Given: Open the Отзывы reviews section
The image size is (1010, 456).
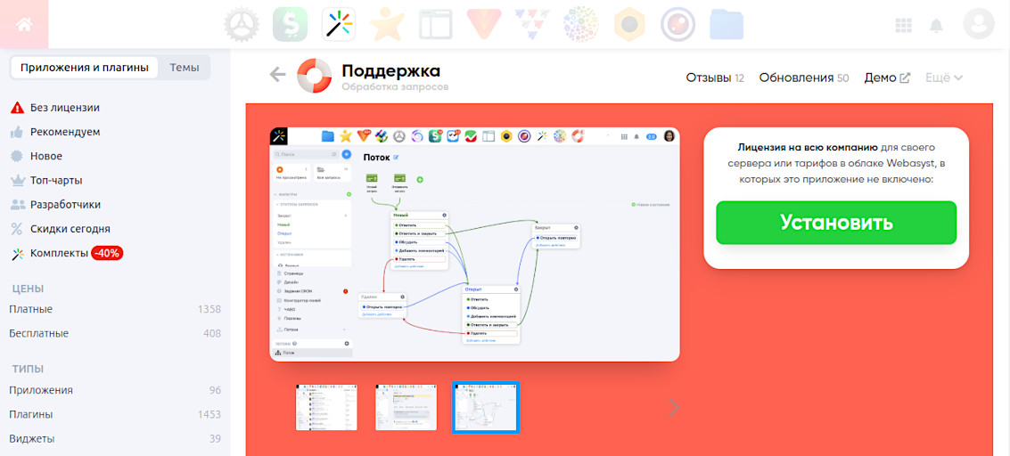Looking at the screenshot, I should coord(714,77).
